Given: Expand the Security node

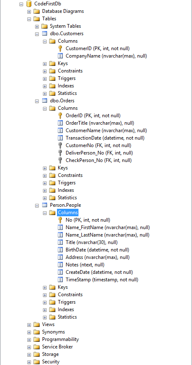Looking at the screenshot, I should click(x=29, y=362).
